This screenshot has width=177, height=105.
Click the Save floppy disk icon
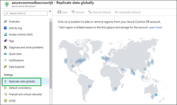(59, 12)
